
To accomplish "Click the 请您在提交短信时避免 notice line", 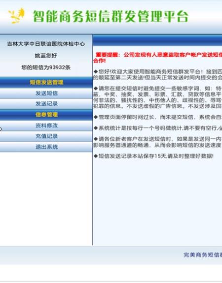I will [157, 97].
